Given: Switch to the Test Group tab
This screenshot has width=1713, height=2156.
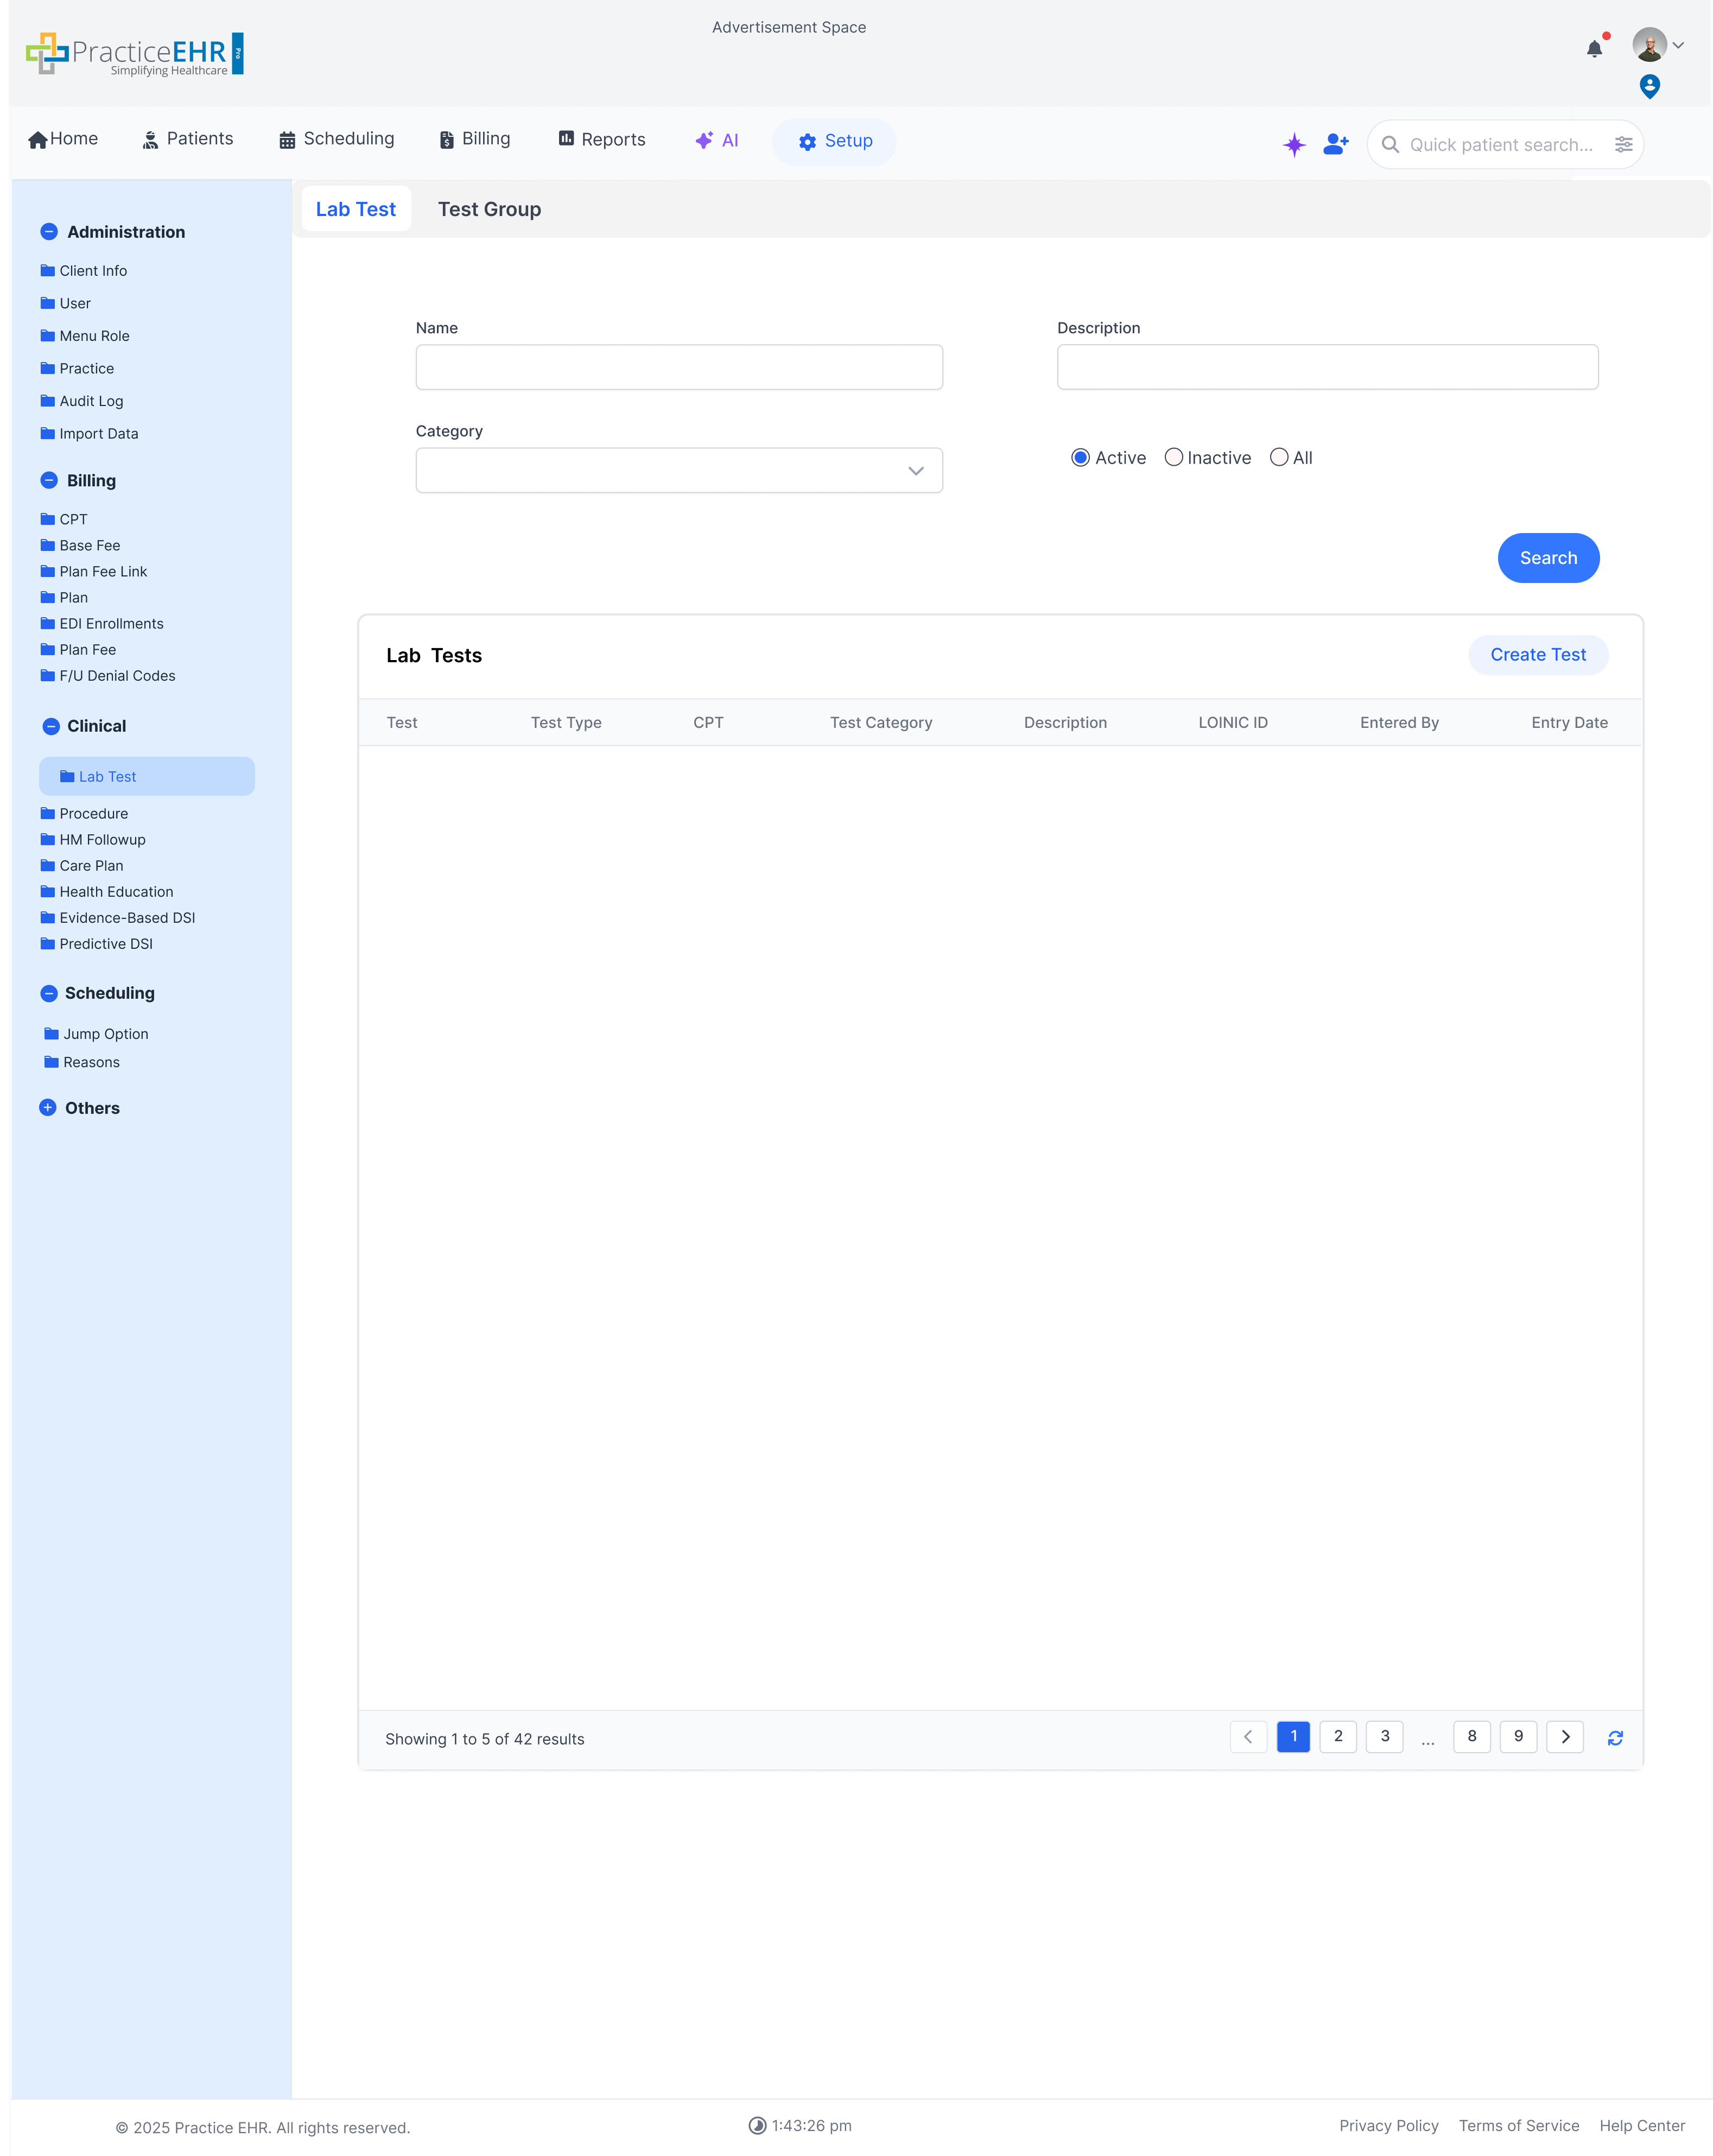Looking at the screenshot, I should pos(490,209).
